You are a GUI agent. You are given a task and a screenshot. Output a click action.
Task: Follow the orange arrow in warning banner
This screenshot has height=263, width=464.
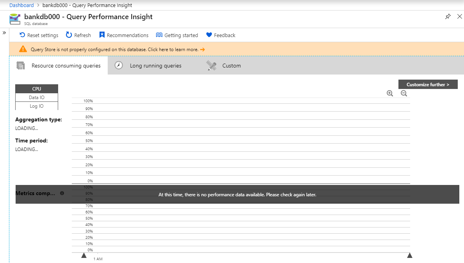[x=203, y=50]
